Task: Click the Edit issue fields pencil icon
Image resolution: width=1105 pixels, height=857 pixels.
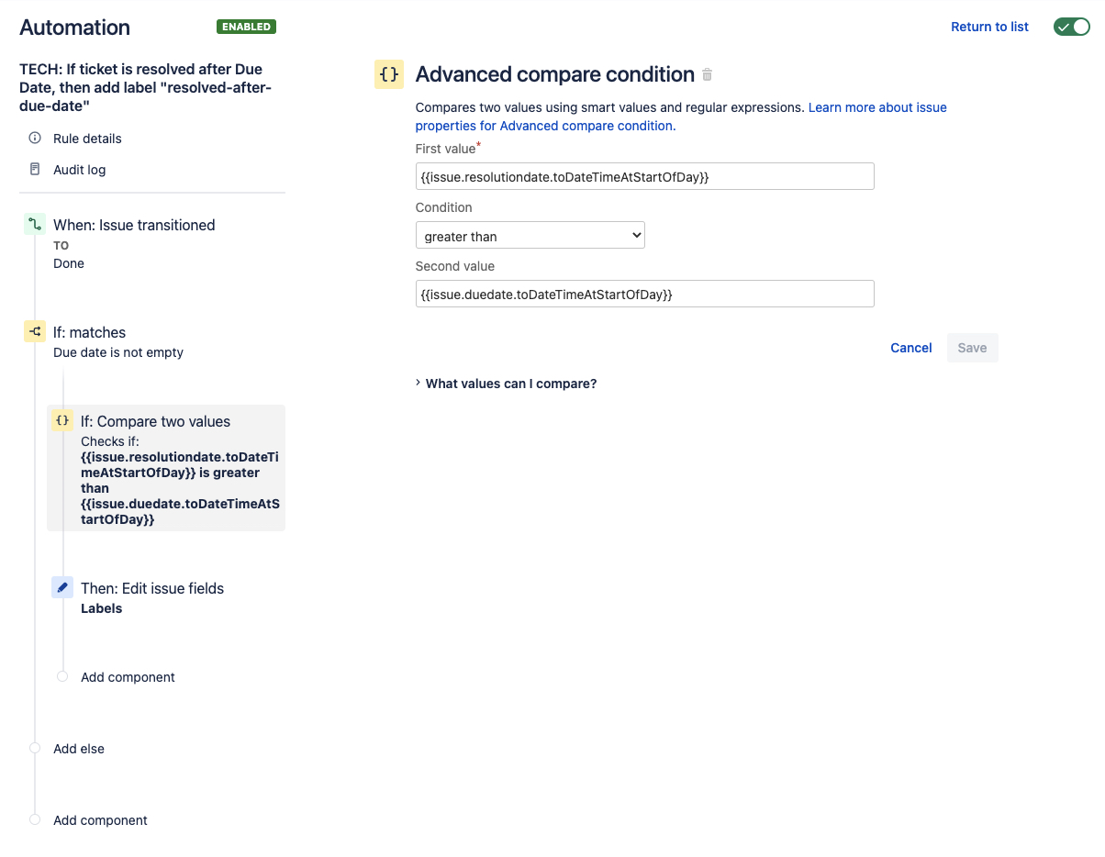Action: [62, 588]
